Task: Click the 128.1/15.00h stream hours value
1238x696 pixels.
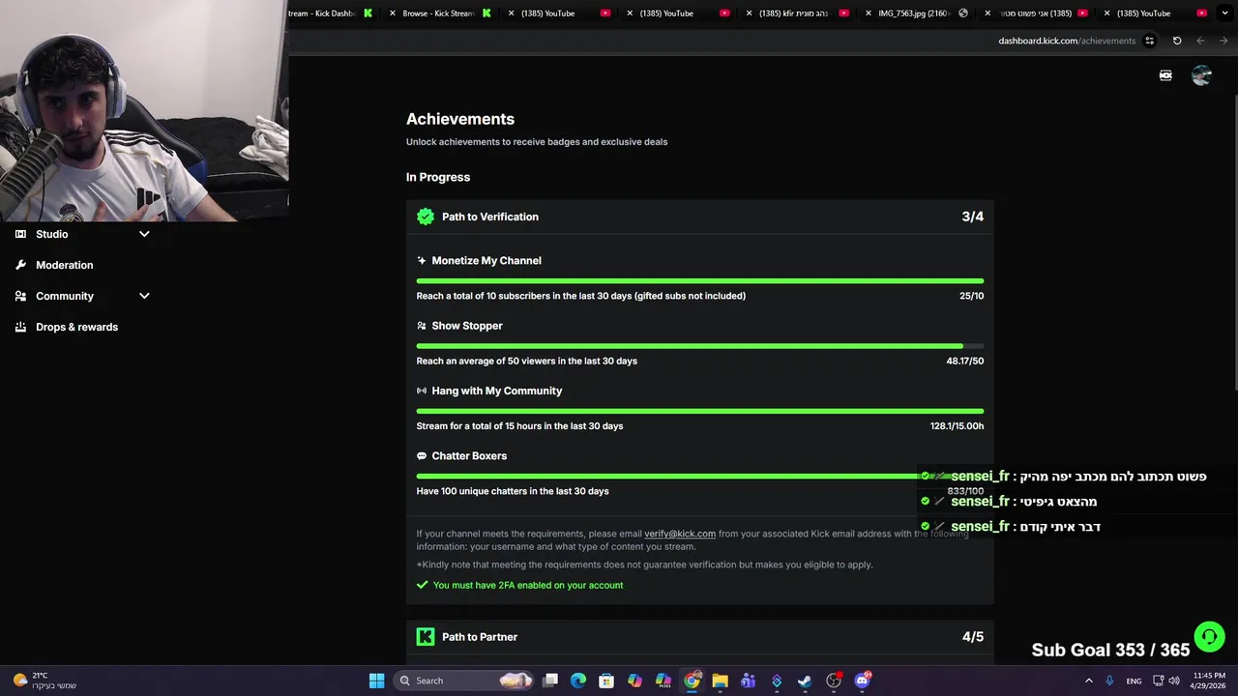Action: pyautogui.click(x=957, y=425)
